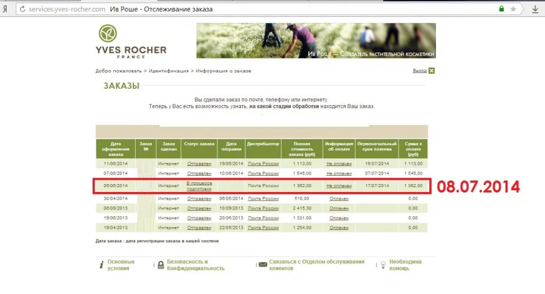Click Идентификация breadcrumb
The image size is (545, 294).
pos(168,71)
